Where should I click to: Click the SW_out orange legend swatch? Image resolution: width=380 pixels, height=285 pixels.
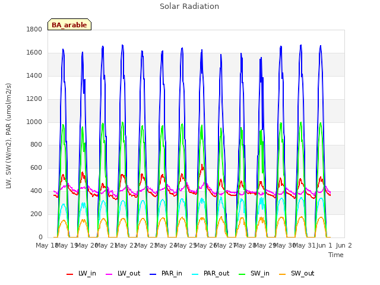[283, 274]
